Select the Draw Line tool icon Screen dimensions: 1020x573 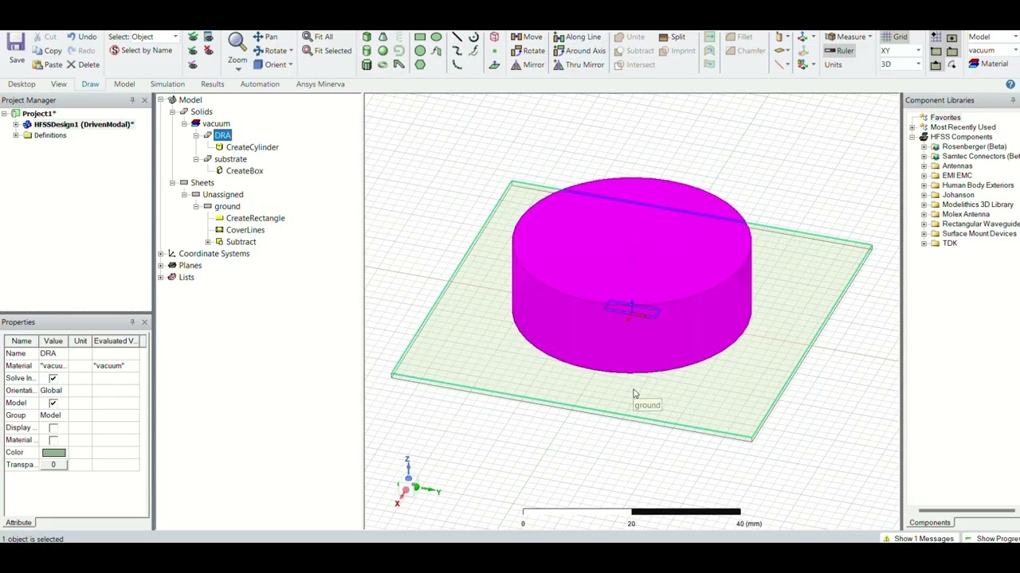tap(457, 37)
